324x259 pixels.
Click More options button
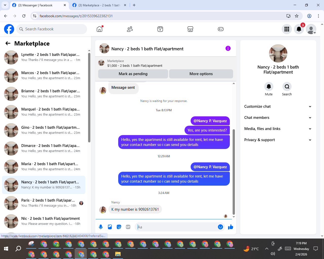click(201, 74)
